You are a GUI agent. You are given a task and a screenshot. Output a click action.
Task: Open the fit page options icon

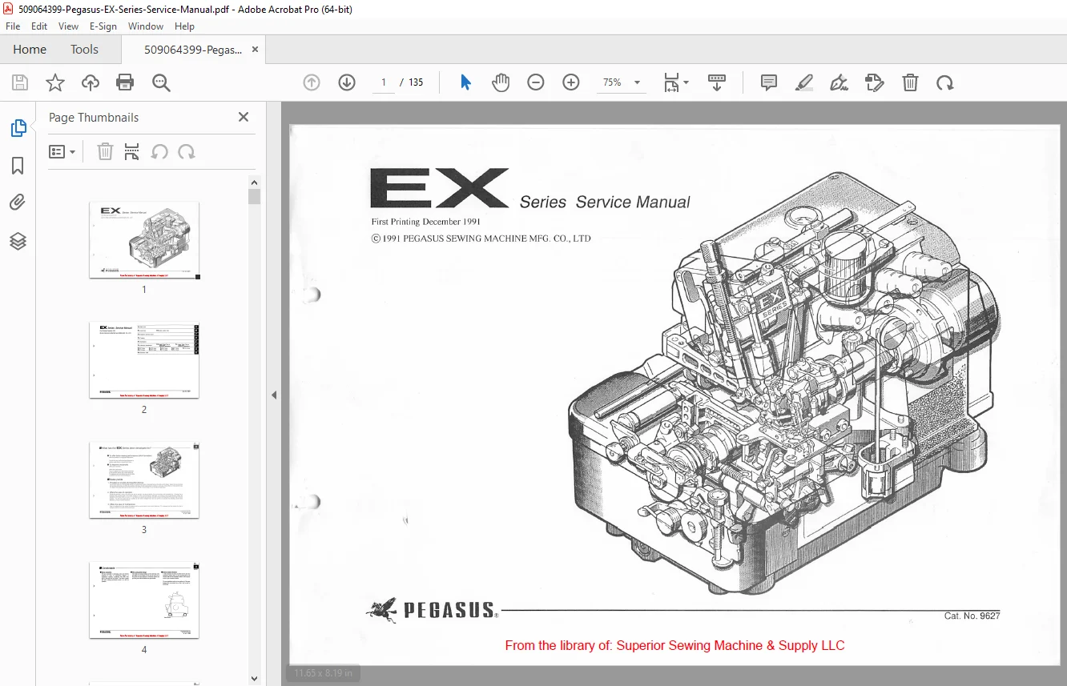click(x=675, y=82)
